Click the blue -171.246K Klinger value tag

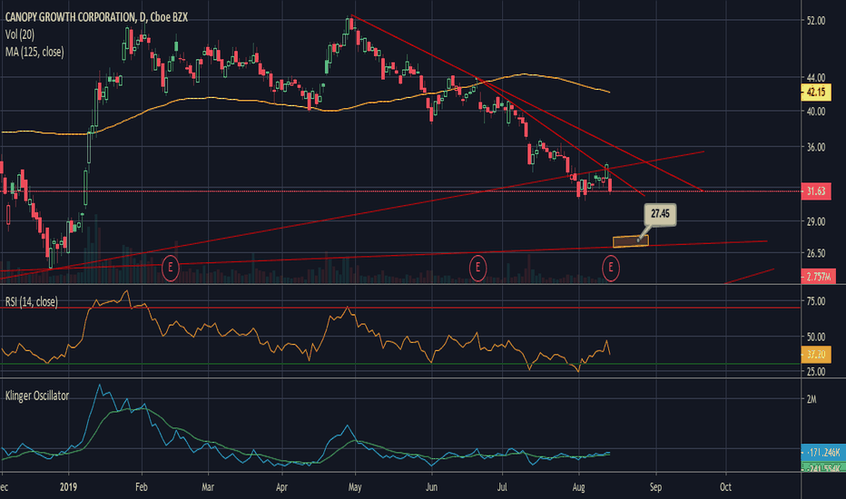tap(823, 452)
